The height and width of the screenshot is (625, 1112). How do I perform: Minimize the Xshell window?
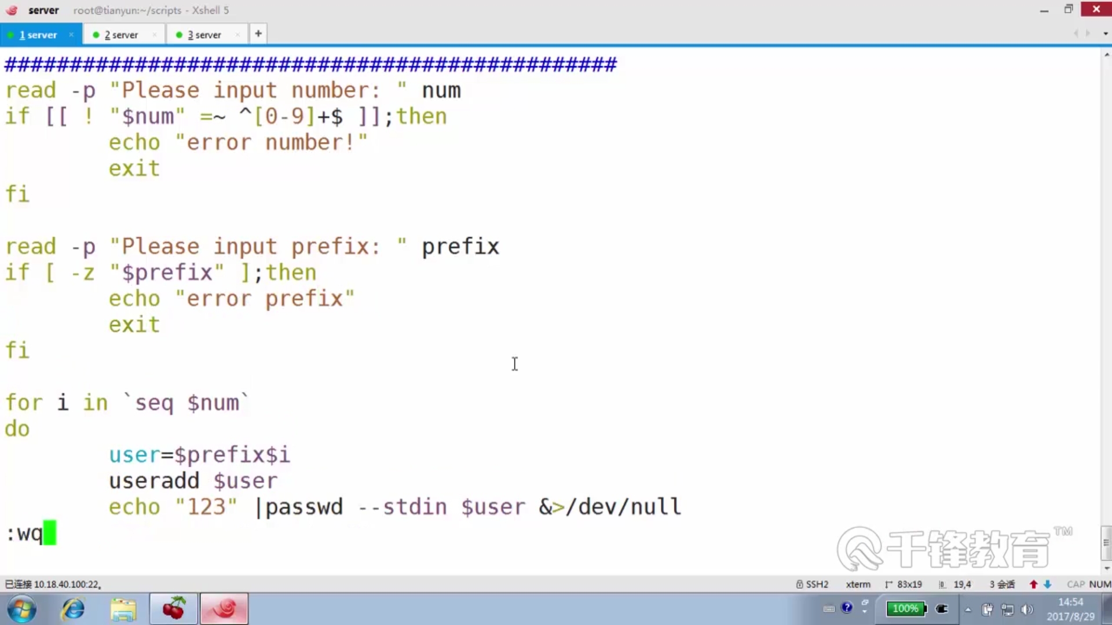[1044, 10]
